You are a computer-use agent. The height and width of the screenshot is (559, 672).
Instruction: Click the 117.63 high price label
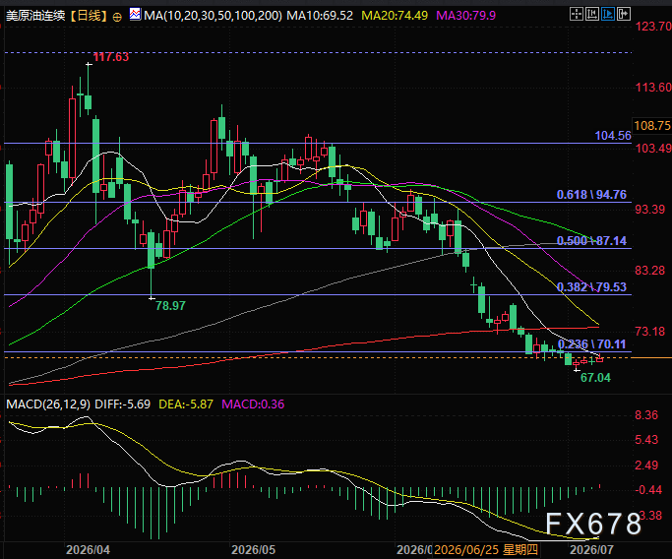point(111,57)
